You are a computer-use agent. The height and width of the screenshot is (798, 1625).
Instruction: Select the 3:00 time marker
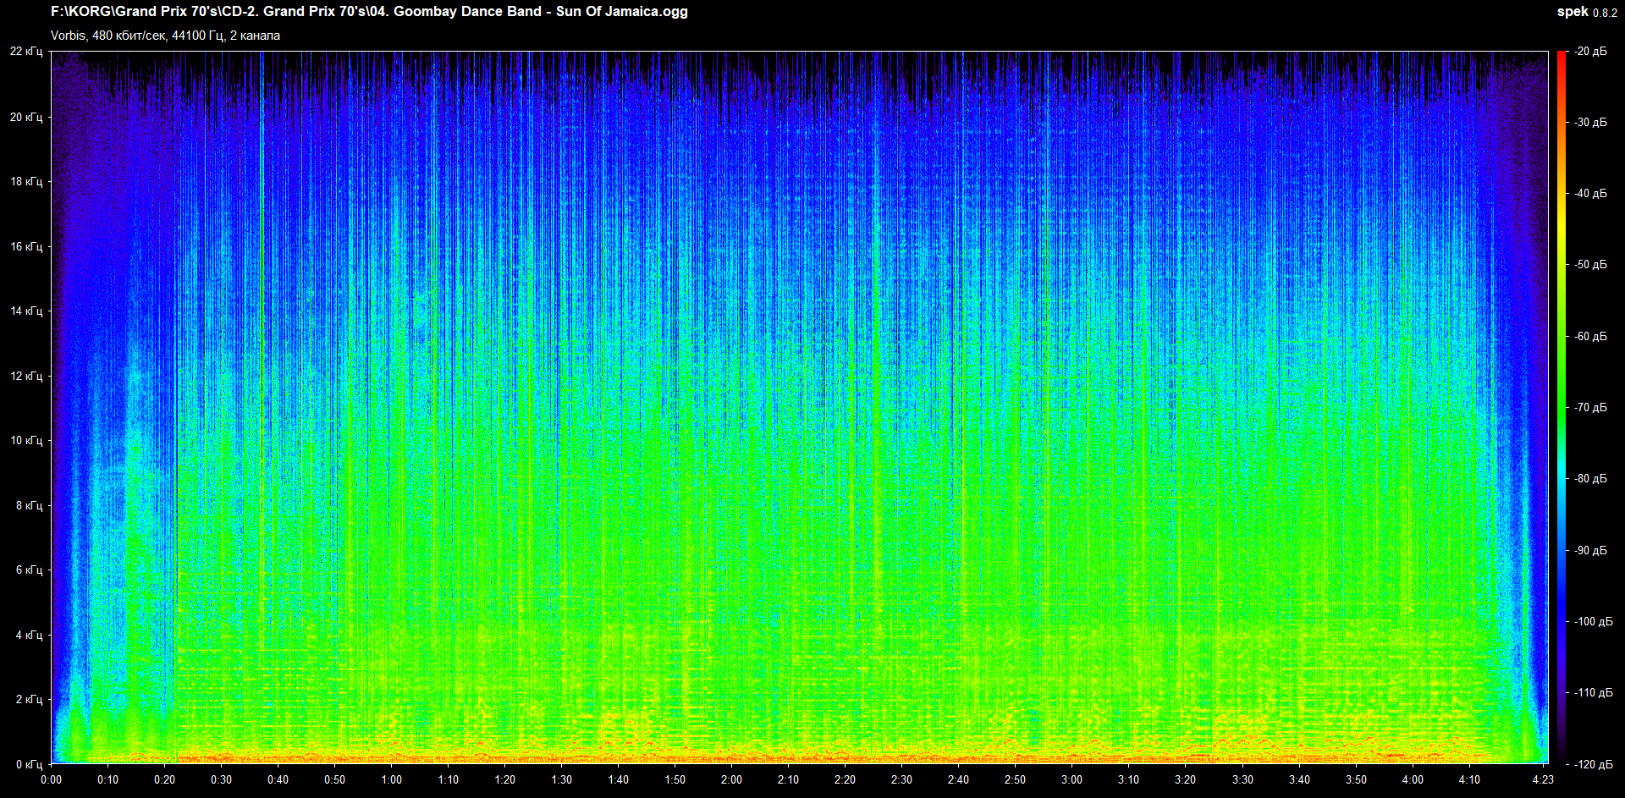pyautogui.click(x=1071, y=779)
